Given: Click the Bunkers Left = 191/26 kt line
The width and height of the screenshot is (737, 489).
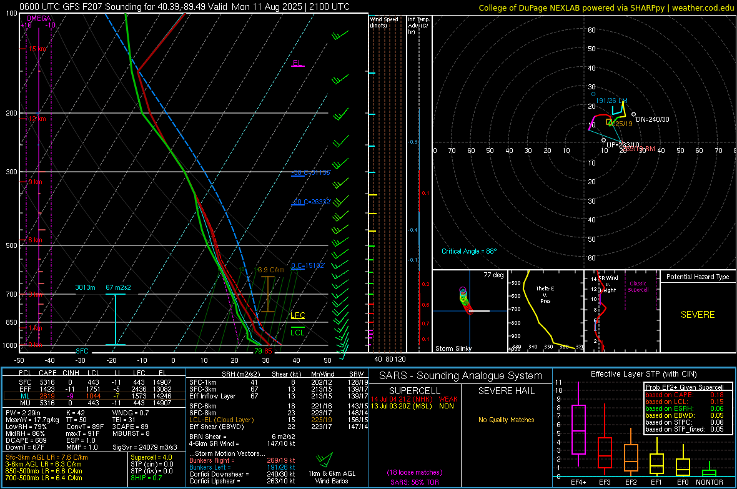Looking at the screenshot, I should pyautogui.click(x=242, y=467).
